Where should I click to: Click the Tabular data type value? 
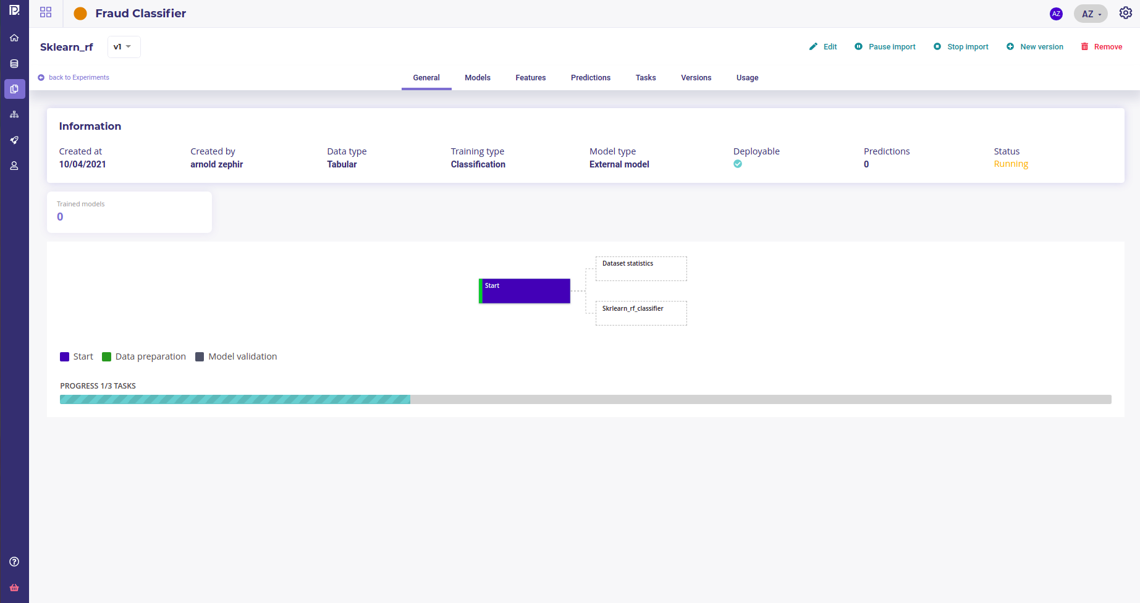tap(342, 164)
